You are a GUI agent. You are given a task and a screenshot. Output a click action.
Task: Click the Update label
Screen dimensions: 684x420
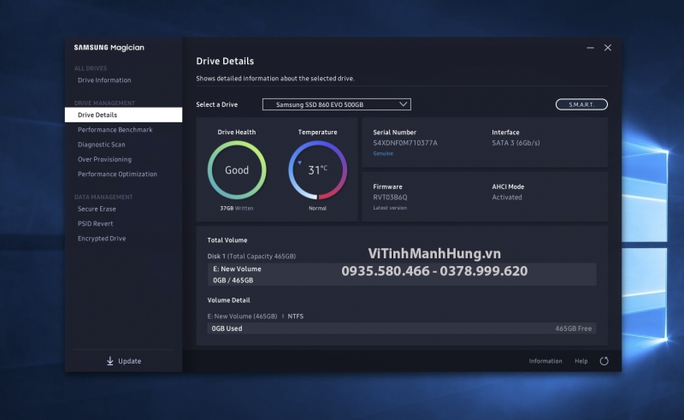click(x=130, y=361)
